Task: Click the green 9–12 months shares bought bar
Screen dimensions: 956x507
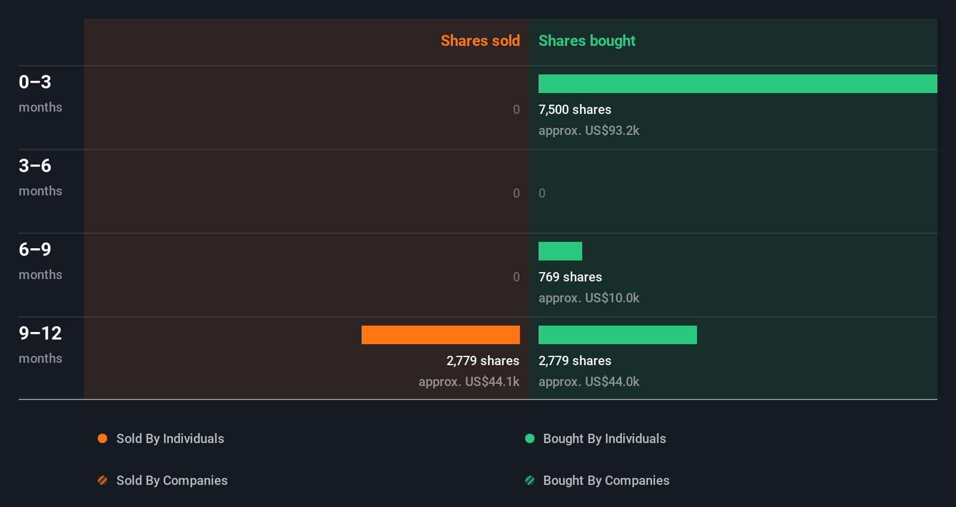Action: tap(618, 335)
